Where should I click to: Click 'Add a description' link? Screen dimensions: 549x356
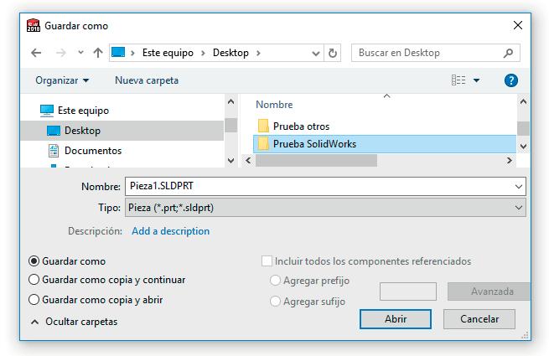(x=170, y=231)
